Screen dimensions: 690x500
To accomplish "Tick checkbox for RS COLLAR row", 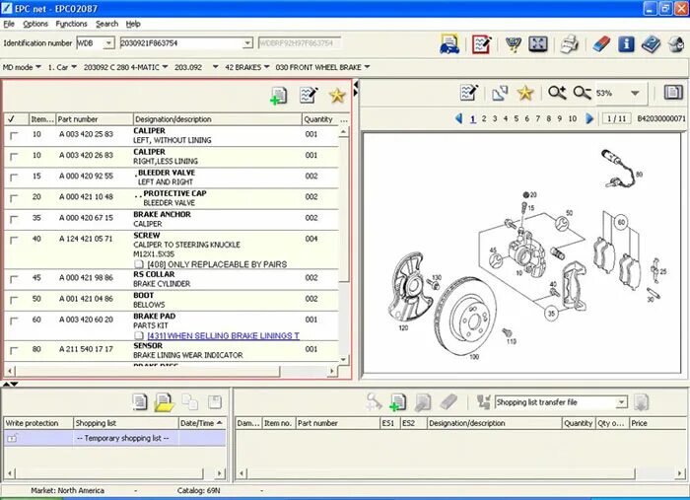I will (x=14, y=279).
